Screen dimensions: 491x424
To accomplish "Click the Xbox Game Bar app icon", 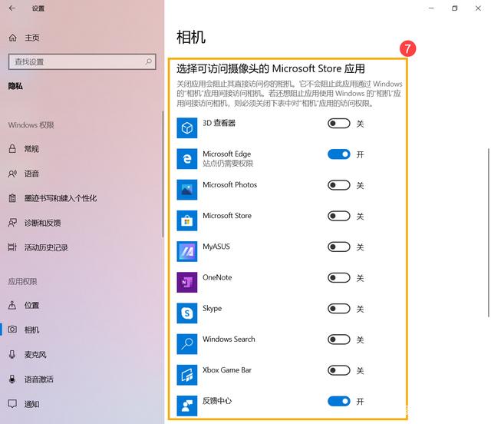I will point(187,375).
